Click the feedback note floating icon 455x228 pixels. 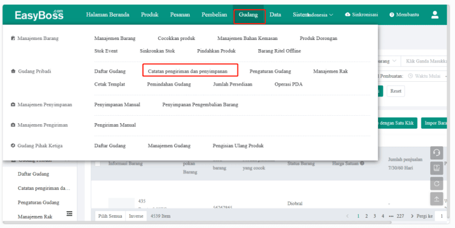click(x=437, y=168)
